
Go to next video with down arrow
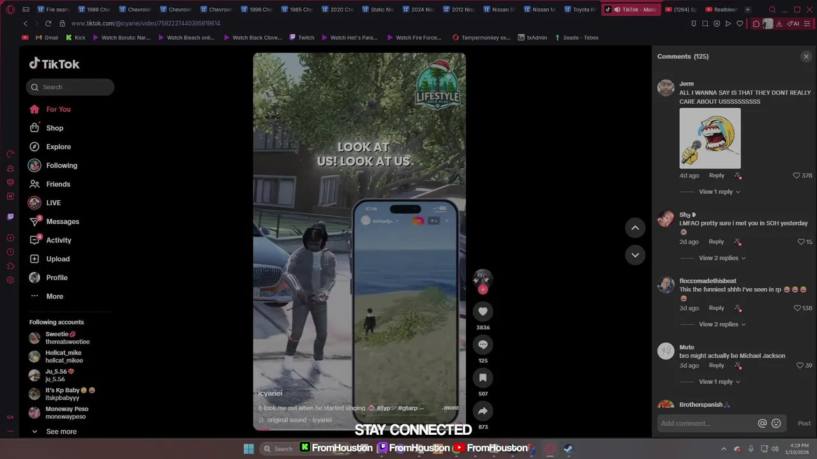pos(635,255)
